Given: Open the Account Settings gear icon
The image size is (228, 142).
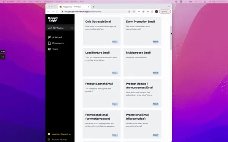Looking at the screenshot, I should [x=49, y=139].
